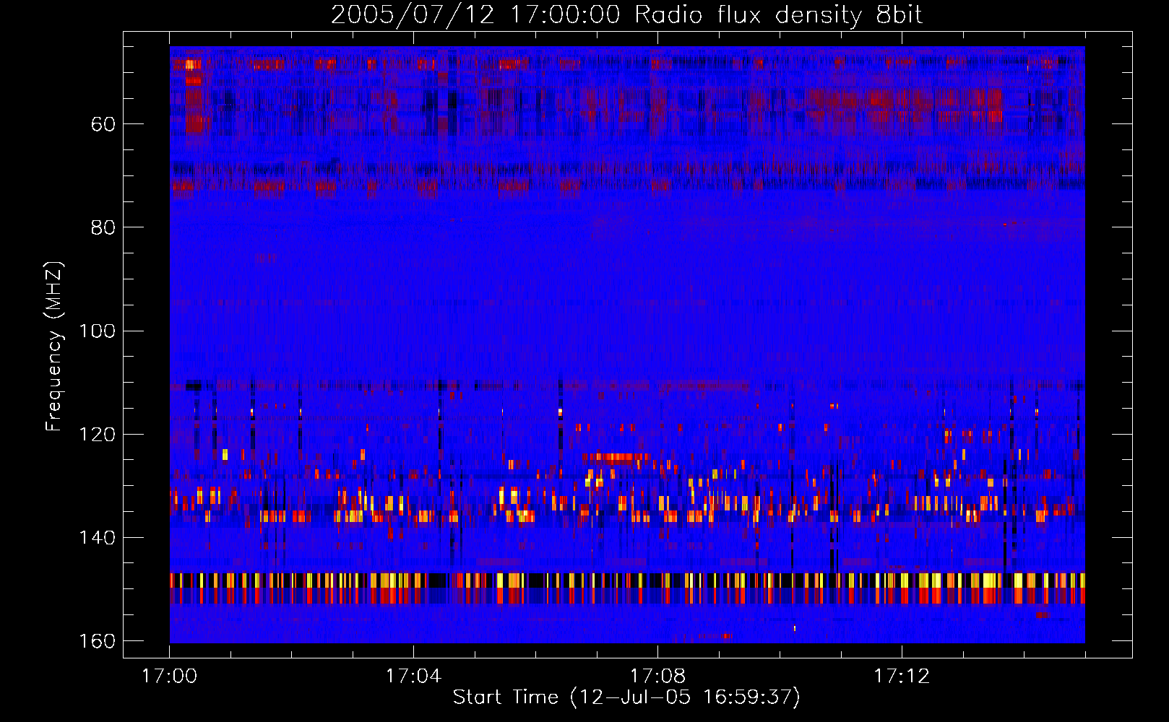Click the 140 frequency tick label
Viewport: 1169px width, 722px height.
pos(98,538)
